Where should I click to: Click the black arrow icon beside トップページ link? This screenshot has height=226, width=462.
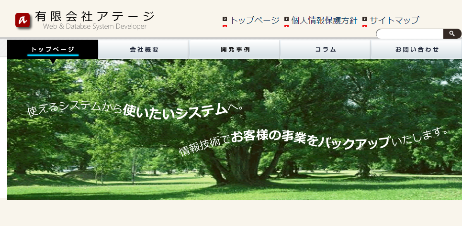(225, 19)
